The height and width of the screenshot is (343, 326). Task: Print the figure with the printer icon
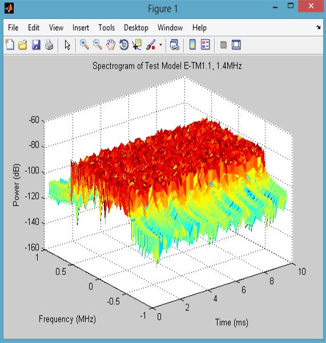tap(49, 45)
